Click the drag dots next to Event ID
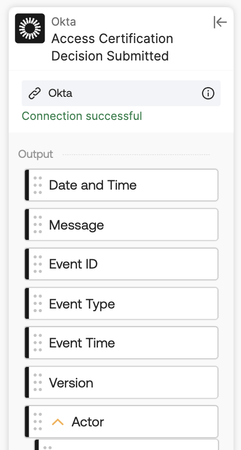This screenshot has width=241, height=450. [37, 264]
